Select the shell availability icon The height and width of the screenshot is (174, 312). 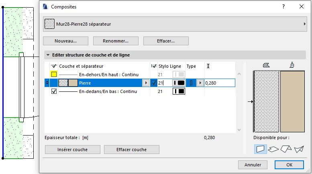[x=298, y=149]
